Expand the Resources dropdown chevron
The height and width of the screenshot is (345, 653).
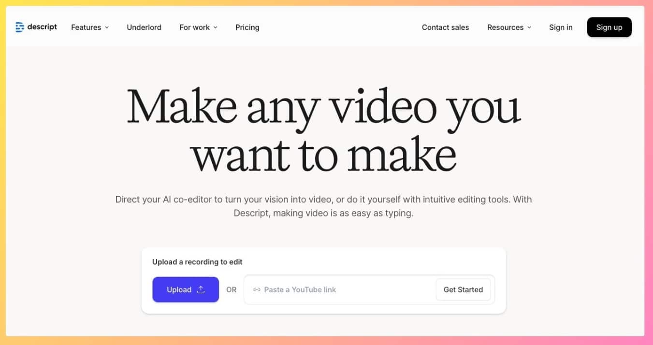[x=529, y=28]
